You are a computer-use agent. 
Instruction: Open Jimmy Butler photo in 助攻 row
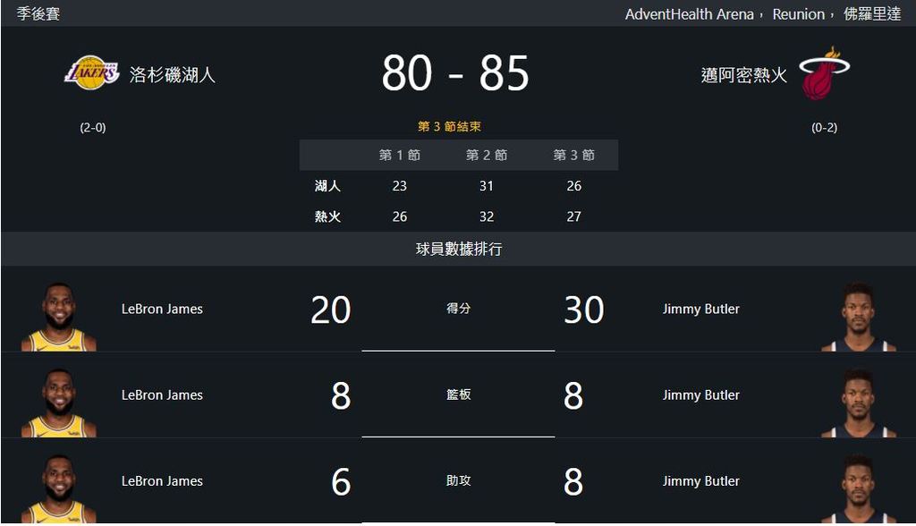coord(858,488)
